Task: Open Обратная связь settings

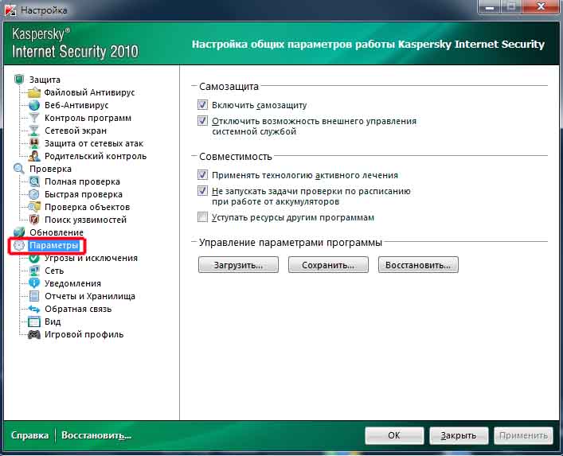Action: [78, 309]
